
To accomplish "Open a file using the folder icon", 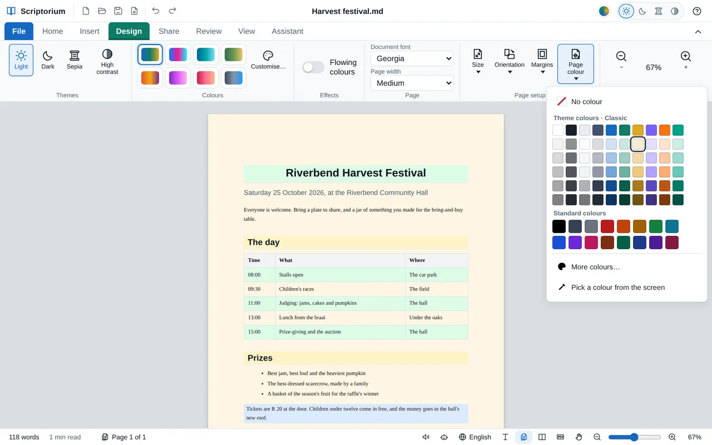I will pos(102,11).
